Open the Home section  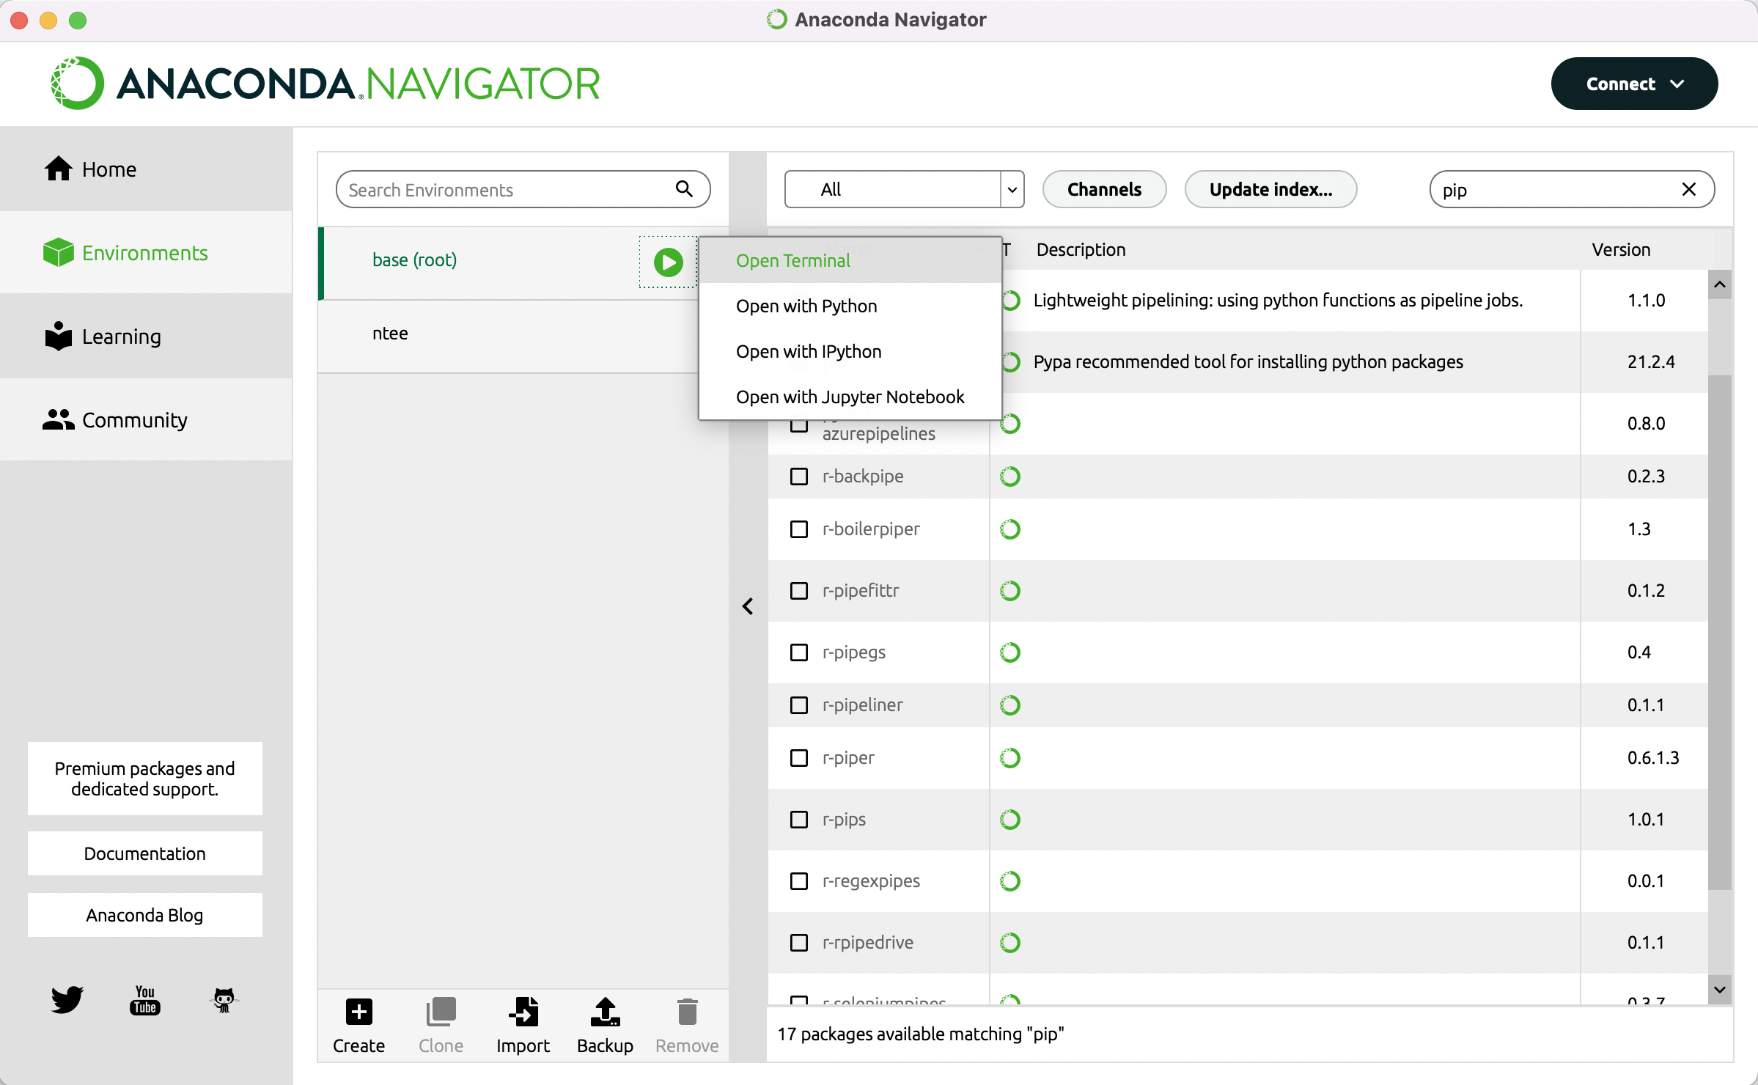(146, 169)
